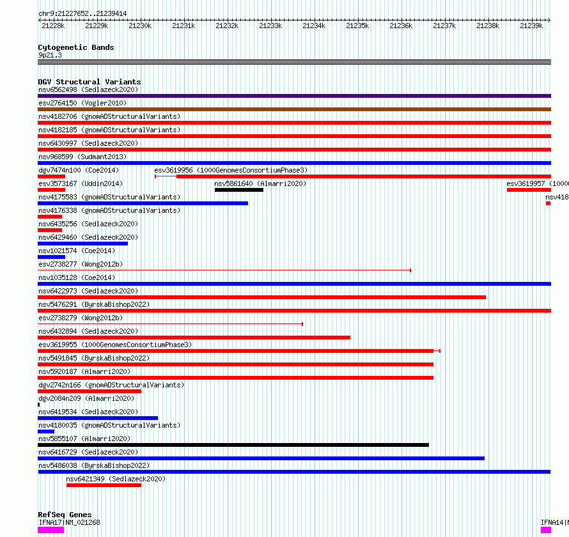569x537 pixels.
Task: Click the RefSeq Genes track title
Action: (x=65, y=515)
